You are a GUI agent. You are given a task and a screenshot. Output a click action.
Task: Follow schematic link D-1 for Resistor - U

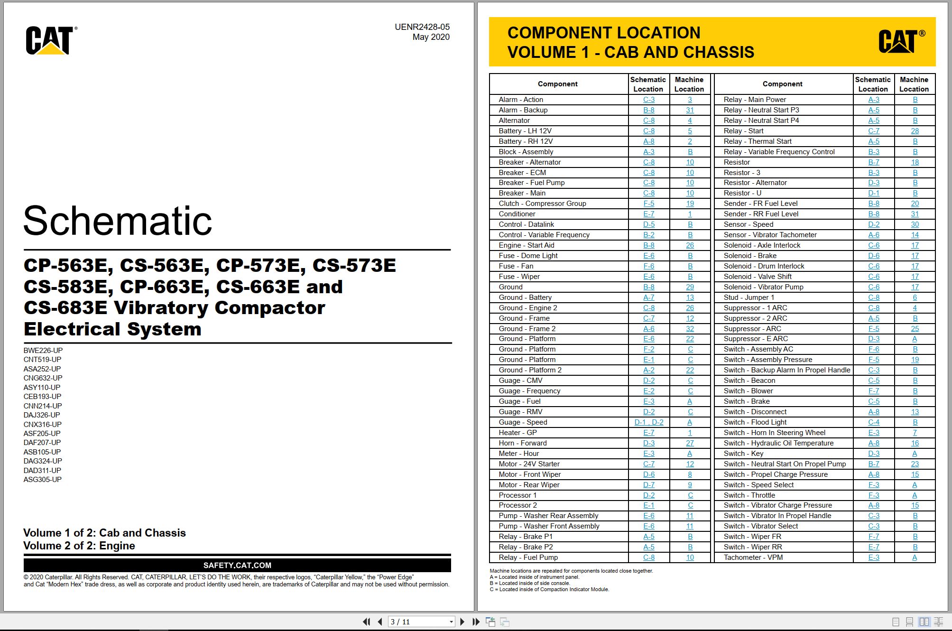pos(874,193)
